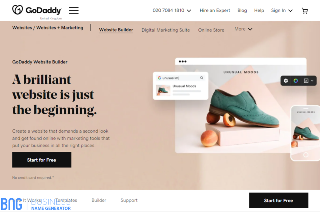This screenshot has width=320, height=213.
Task: Expand the More menu in sub-navigation
Action: coord(243,29)
